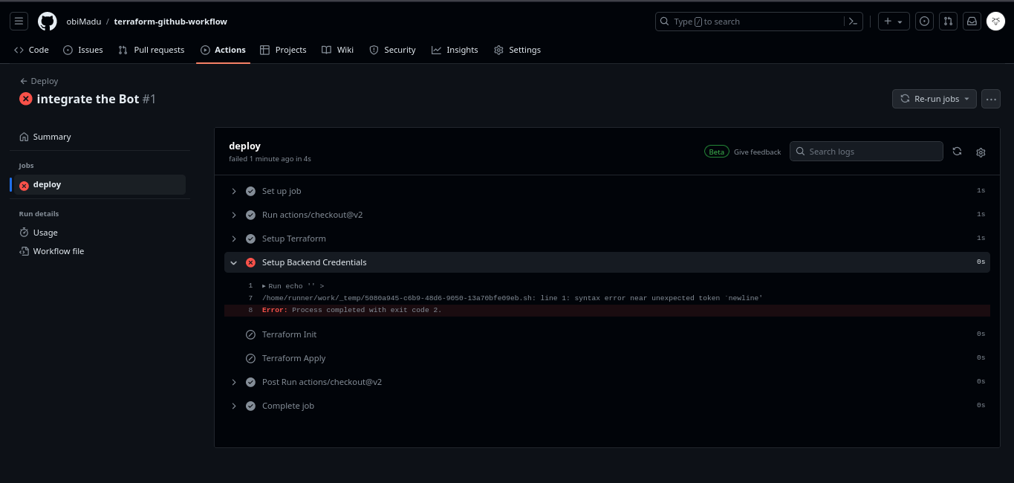Click failed icon on Setup Backend Credentials
Image resolution: width=1014 pixels, height=483 pixels.
250,262
